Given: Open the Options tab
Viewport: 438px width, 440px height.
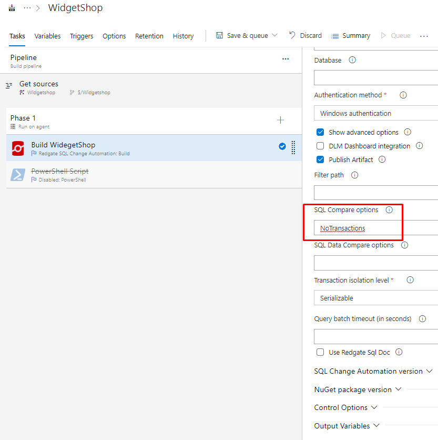Looking at the screenshot, I should pyautogui.click(x=114, y=36).
